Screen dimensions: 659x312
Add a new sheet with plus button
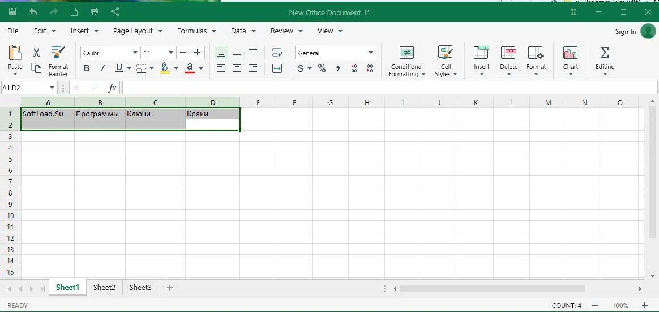pyautogui.click(x=170, y=288)
